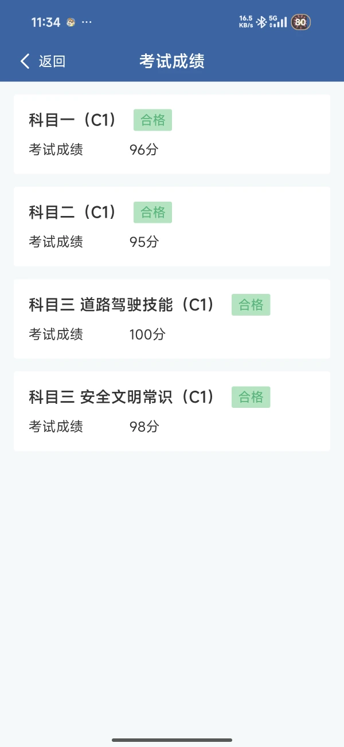Select the 科目三 安全文明常识 card title
This screenshot has height=747, width=344.
(x=122, y=397)
